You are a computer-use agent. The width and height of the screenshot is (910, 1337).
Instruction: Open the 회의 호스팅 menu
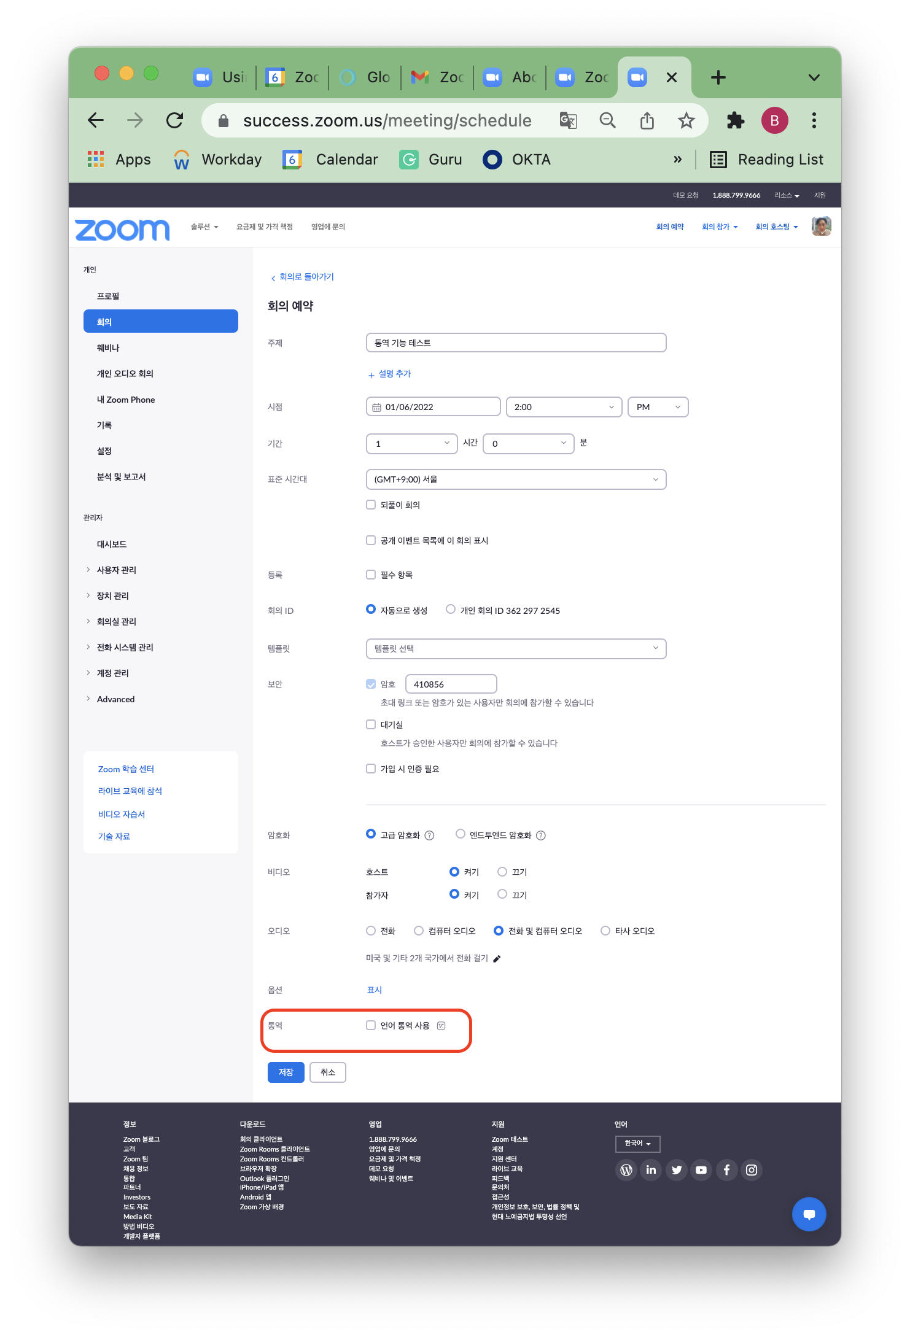(x=777, y=227)
